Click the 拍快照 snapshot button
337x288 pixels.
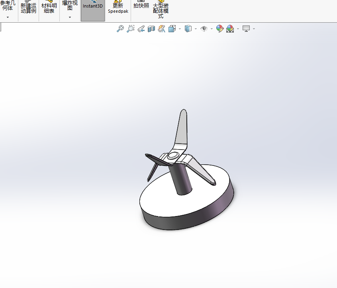(141, 5)
